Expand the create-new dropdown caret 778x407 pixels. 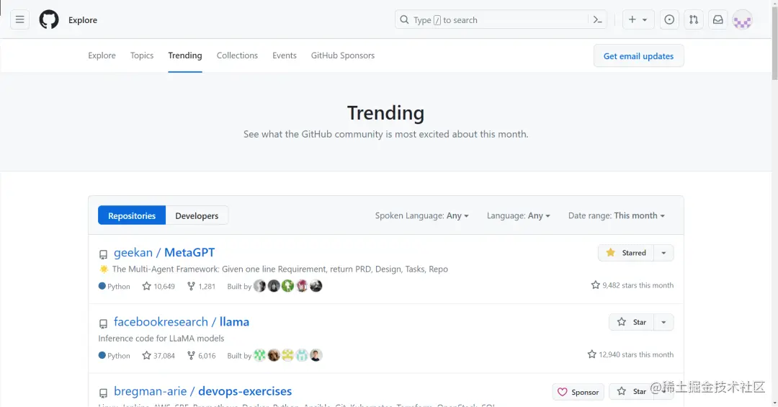645,20
